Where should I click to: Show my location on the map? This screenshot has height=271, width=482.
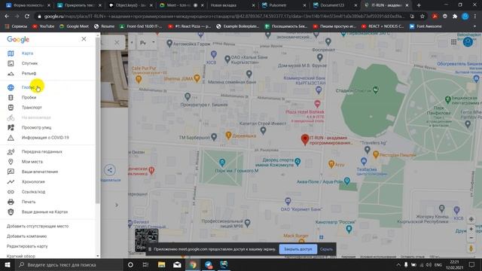point(471,219)
